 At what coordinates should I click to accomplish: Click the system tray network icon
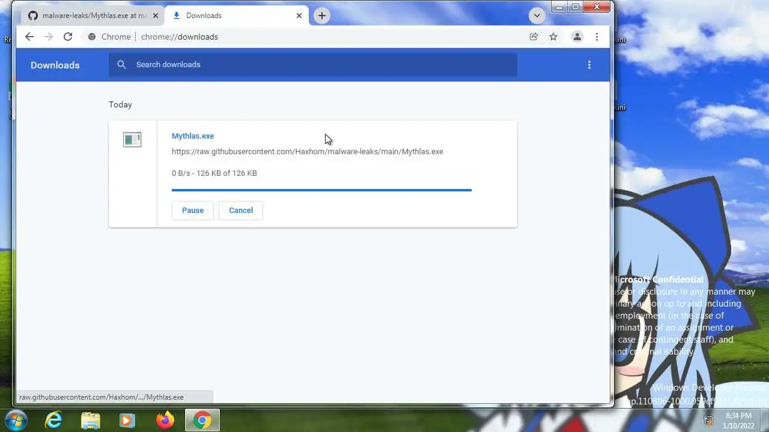click(x=709, y=421)
